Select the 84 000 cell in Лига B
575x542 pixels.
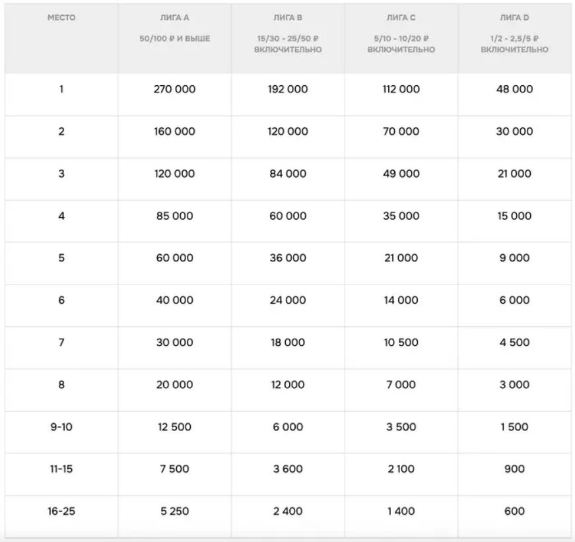pyautogui.click(x=288, y=174)
